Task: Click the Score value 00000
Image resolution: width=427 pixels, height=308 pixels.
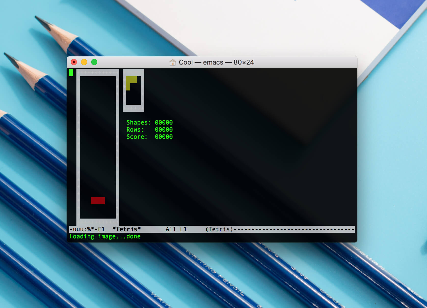Action: click(x=164, y=137)
